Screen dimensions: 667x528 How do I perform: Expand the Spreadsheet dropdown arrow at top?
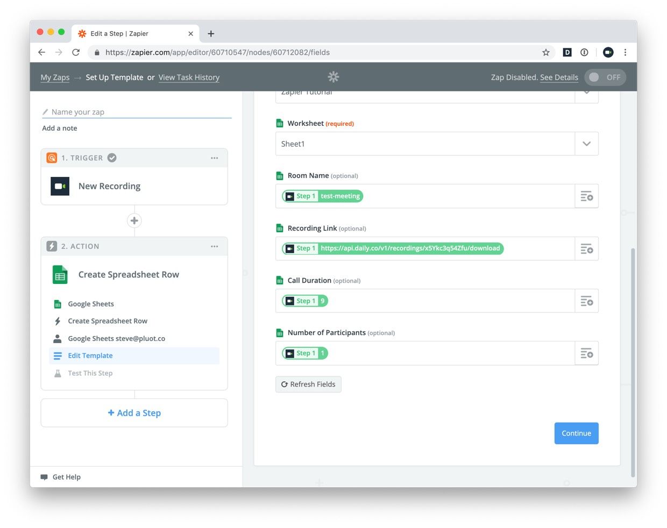[x=587, y=94]
